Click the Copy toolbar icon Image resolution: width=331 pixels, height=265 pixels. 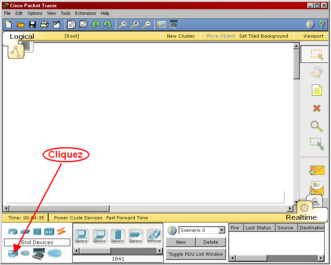click(x=71, y=24)
